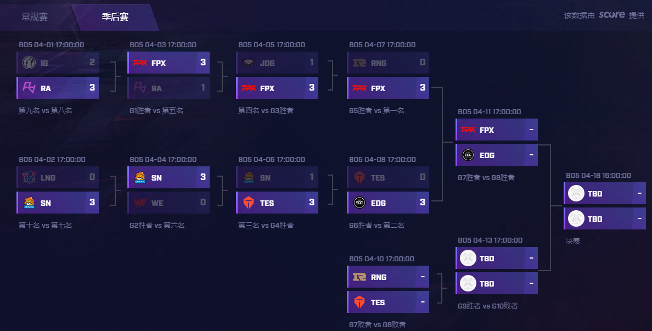
Task: Click the Score logo link
Action: coord(612,15)
